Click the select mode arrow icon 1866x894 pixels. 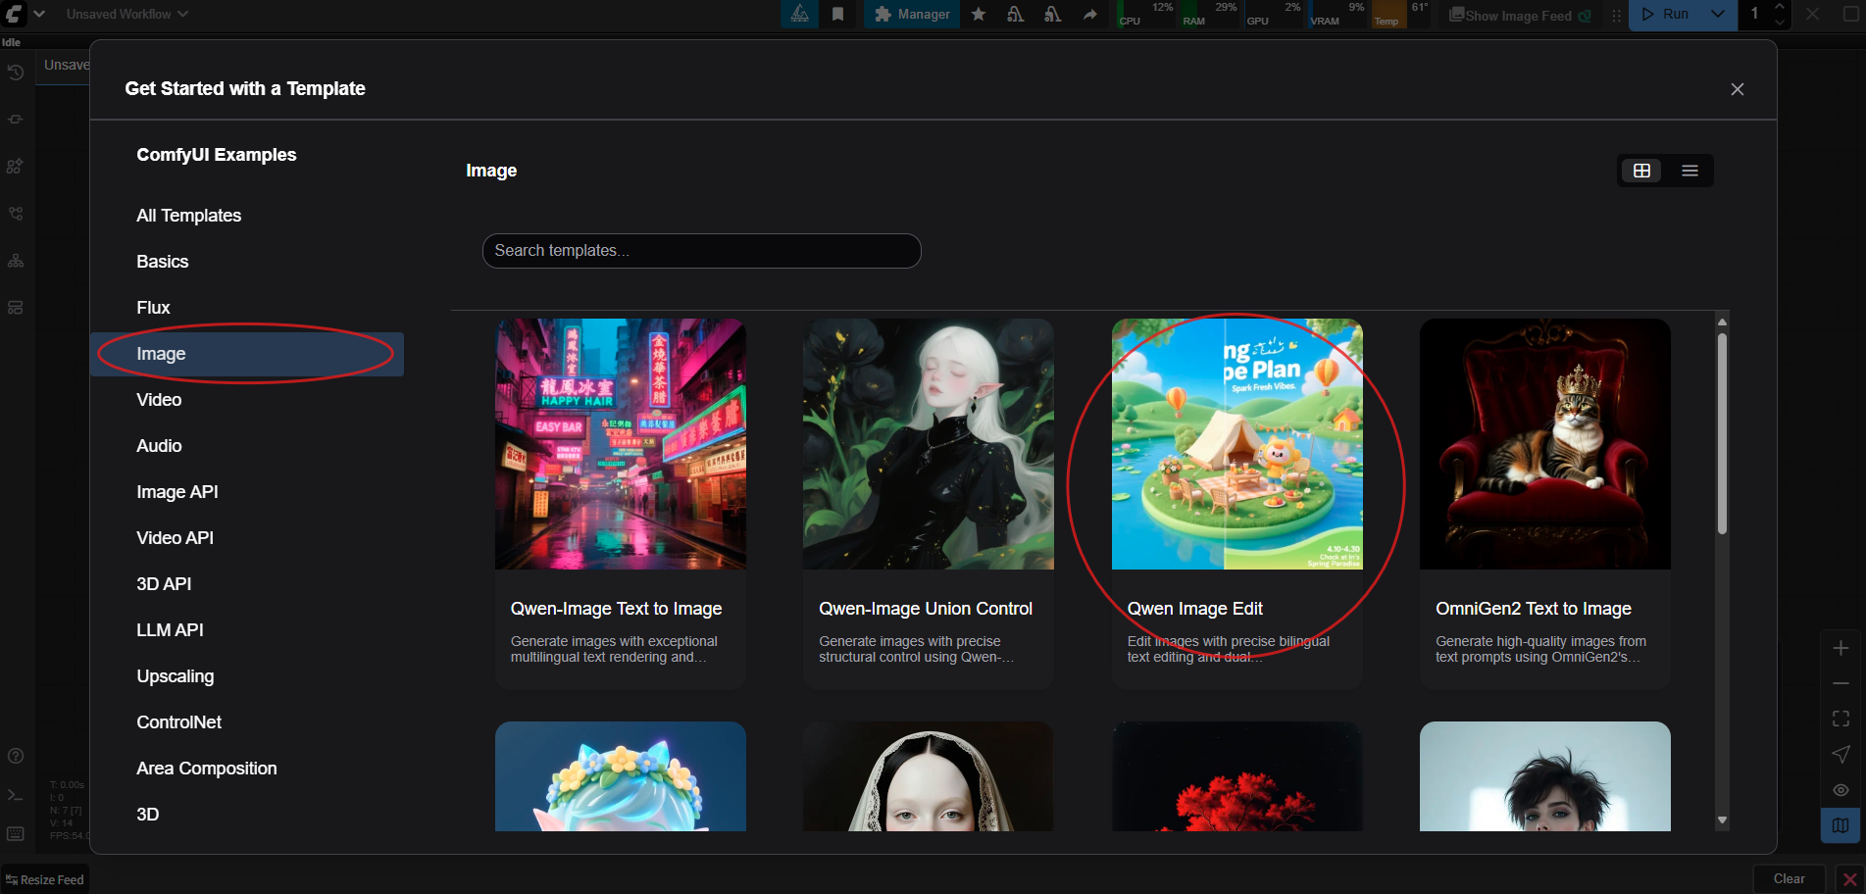[x=1841, y=754]
